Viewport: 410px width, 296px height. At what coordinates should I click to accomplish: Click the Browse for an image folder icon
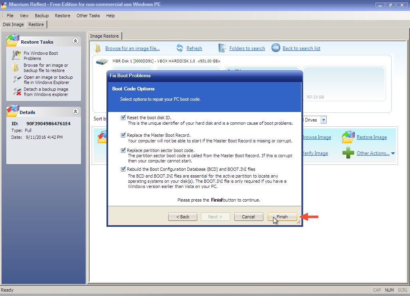[16, 67]
